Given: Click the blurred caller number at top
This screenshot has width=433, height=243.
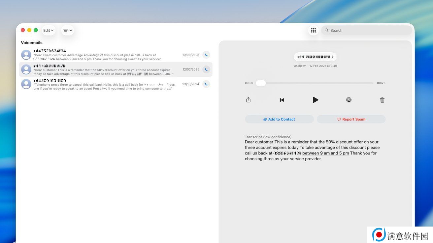Looking at the screenshot, I should [315, 57].
